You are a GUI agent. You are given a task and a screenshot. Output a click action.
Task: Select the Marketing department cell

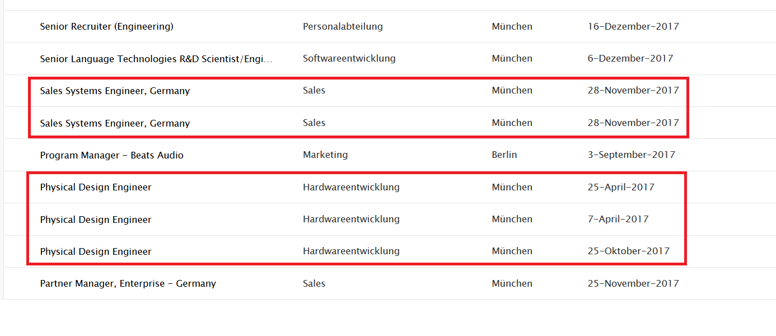pos(325,155)
